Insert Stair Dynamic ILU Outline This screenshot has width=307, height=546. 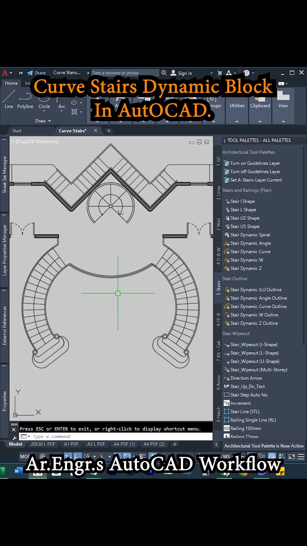pyautogui.click(x=253, y=290)
